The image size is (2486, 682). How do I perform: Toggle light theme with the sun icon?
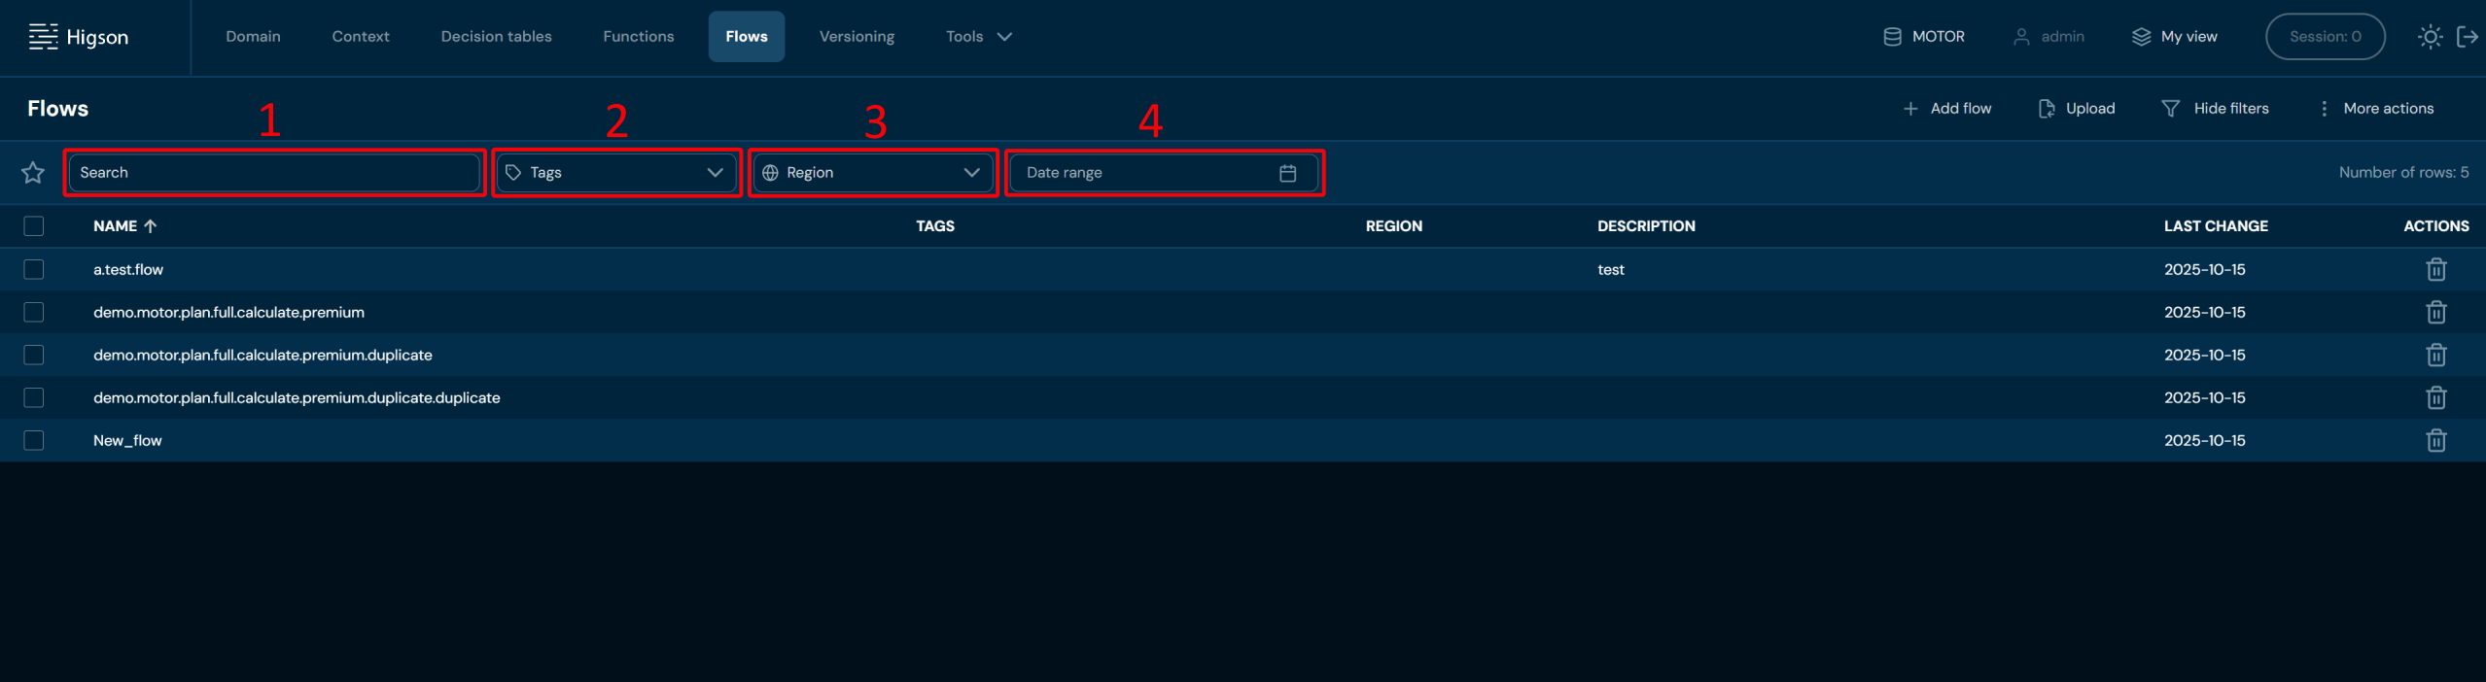pos(2430,37)
